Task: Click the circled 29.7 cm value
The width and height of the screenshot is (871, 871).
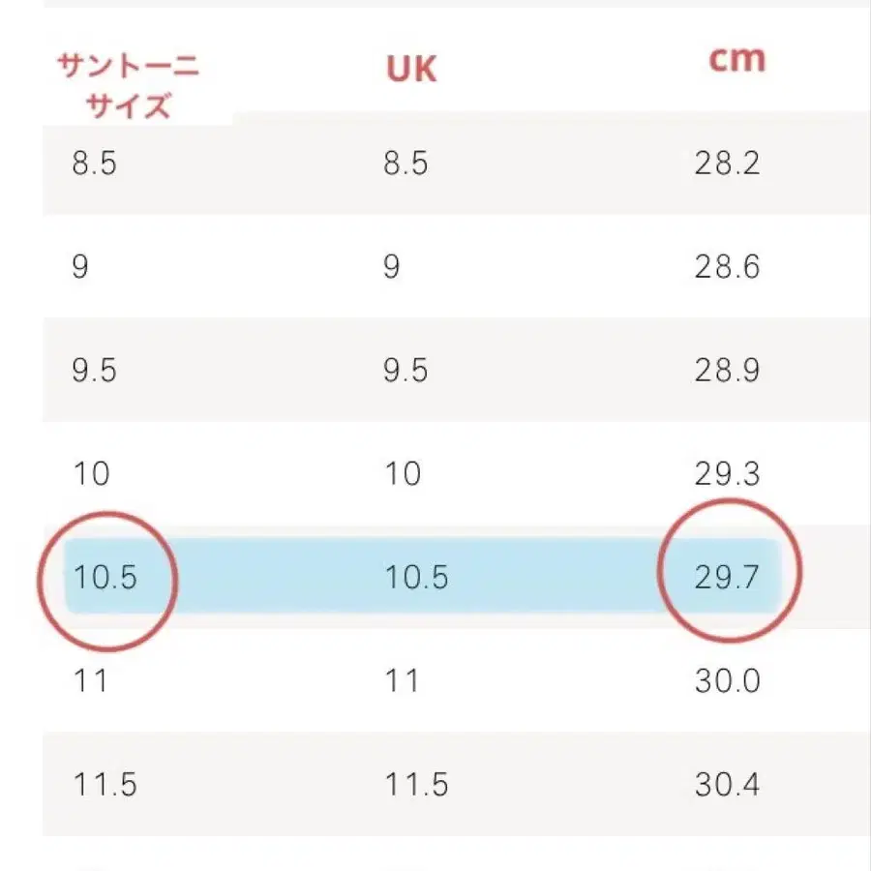Action: click(727, 578)
